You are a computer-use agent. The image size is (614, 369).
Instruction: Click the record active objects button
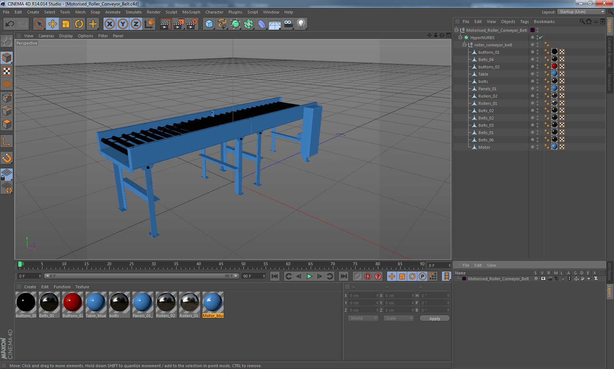(357, 276)
